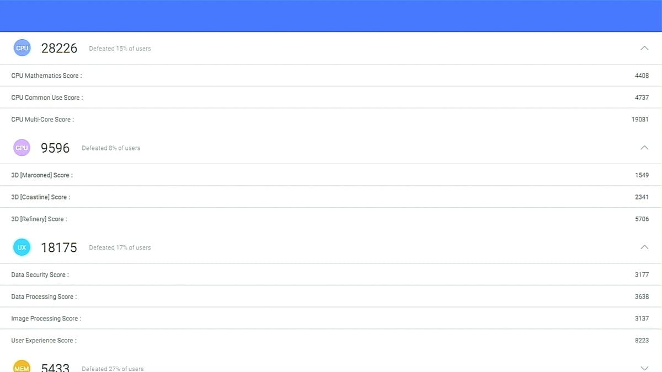Click the cyan UX category icon
This screenshot has height=372, width=662.
(x=22, y=247)
